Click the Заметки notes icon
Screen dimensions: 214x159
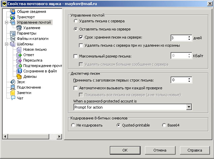(x=13, y=93)
